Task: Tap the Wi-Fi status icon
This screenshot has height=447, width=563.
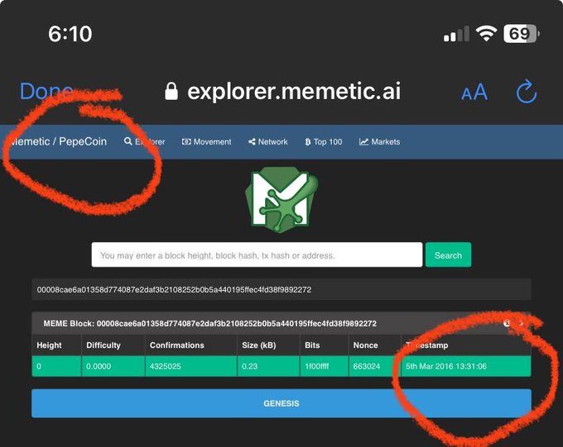Action: click(486, 34)
